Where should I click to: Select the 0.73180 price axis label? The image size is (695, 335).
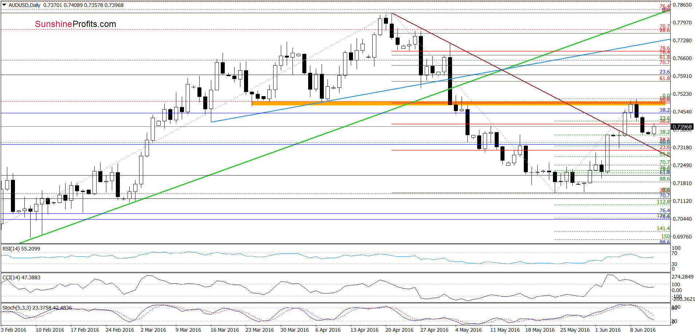point(682,147)
